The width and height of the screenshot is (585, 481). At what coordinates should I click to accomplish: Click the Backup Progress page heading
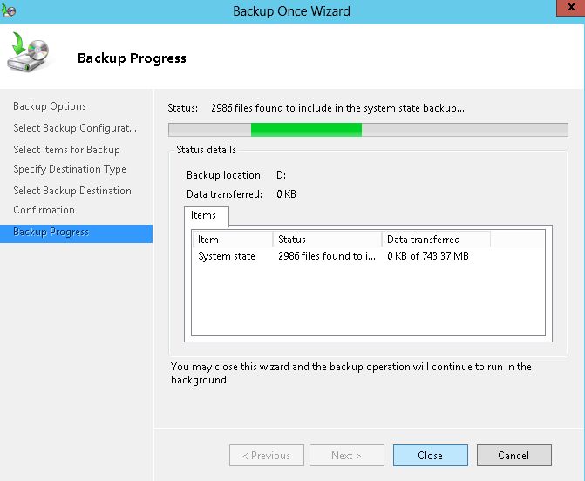[132, 58]
